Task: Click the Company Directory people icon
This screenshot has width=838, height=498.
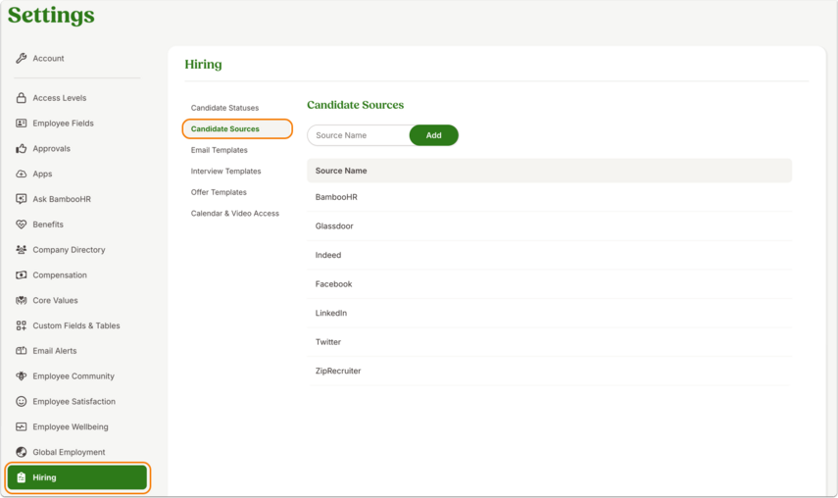Action: pyautogui.click(x=21, y=250)
